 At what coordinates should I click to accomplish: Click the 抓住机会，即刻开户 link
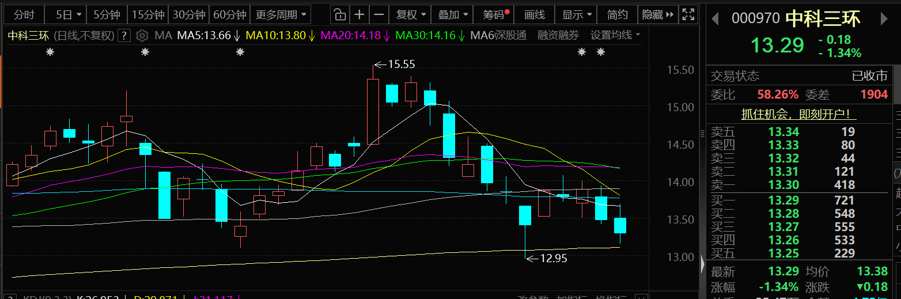pos(798,115)
